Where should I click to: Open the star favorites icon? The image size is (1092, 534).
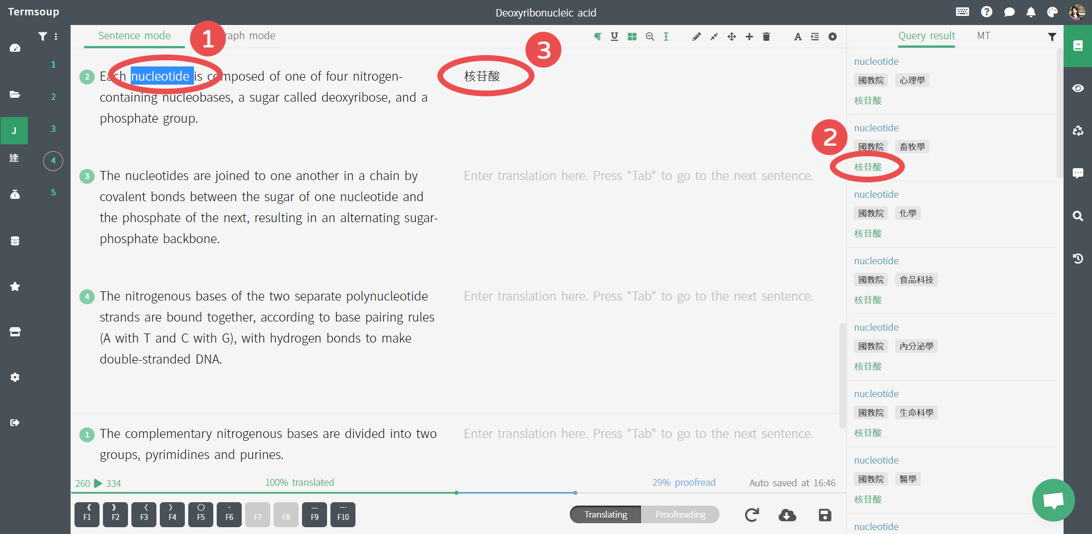click(x=15, y=286)
